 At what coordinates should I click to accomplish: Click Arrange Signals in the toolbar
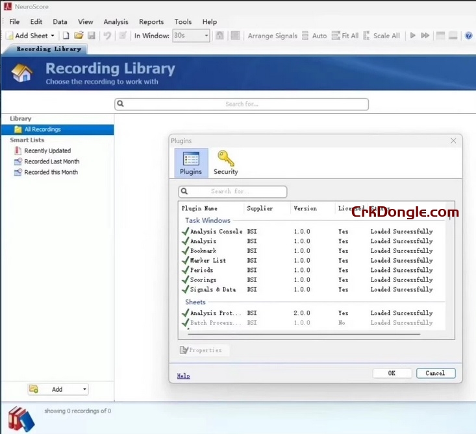(x=272, y=36)
